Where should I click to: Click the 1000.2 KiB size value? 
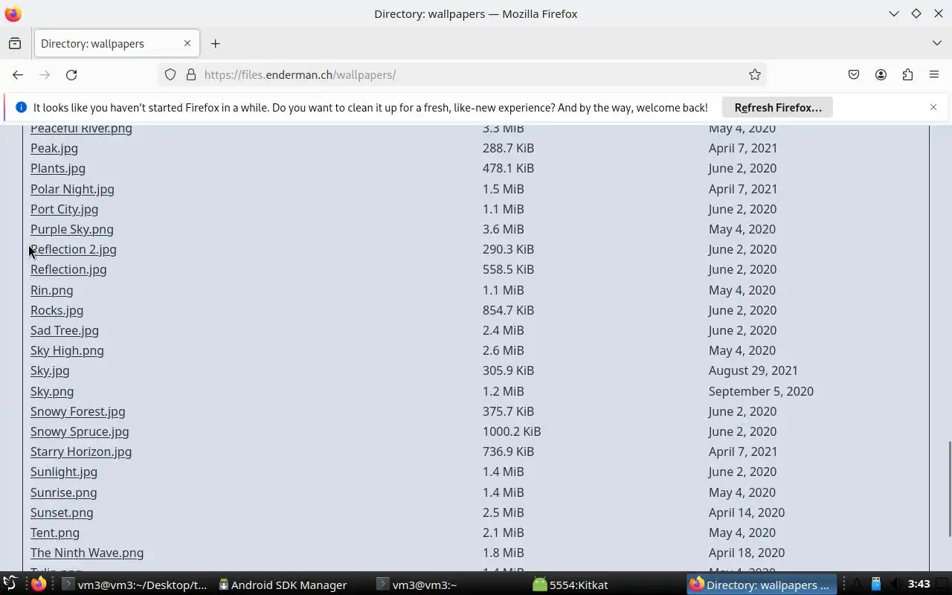512,431
